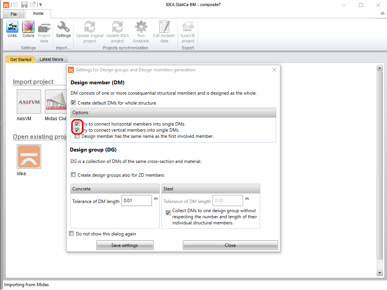
Task: Click the 'Design group (DG)' heading
Action: [x=93, y=150]
